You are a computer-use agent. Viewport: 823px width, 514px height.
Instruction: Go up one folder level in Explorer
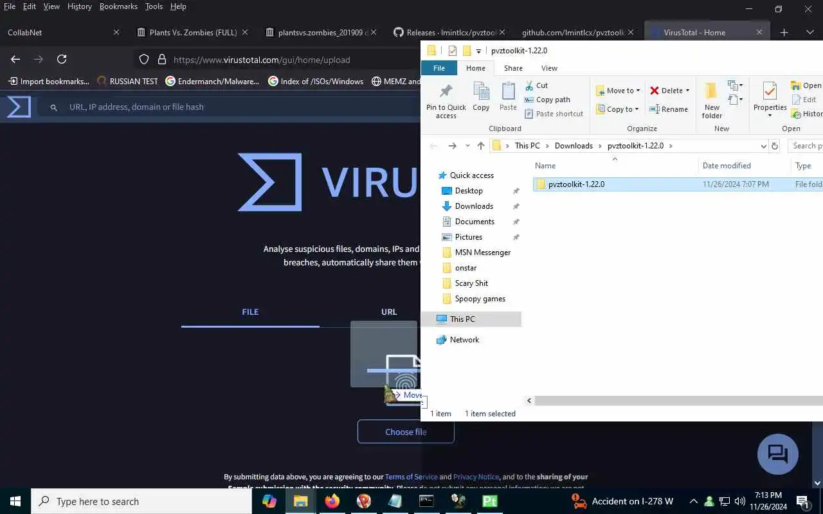click(481, 146)
